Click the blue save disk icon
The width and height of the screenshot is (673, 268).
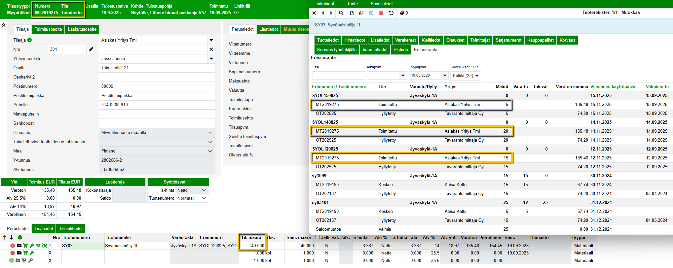[371, 13]
